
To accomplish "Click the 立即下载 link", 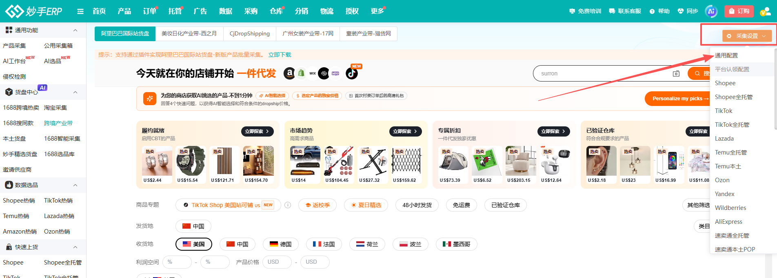I will pos(280,55).
